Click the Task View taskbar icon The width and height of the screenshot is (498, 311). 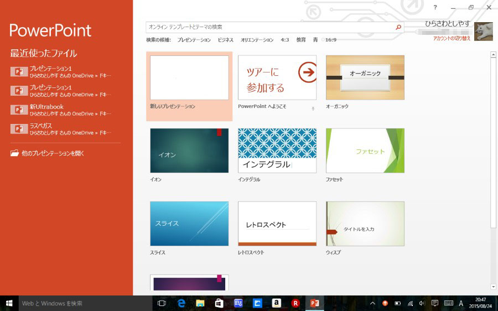pyautogui.click(x=162, y=303)
